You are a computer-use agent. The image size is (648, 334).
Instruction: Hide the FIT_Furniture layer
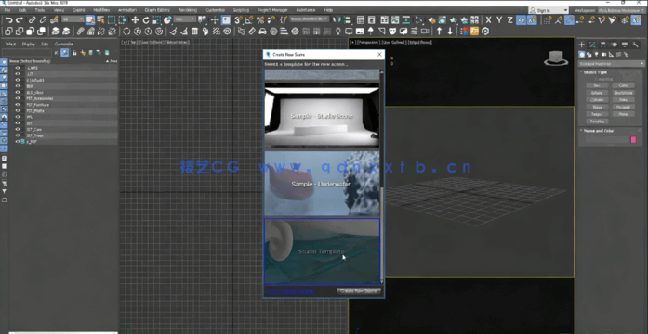pos(18,105)
